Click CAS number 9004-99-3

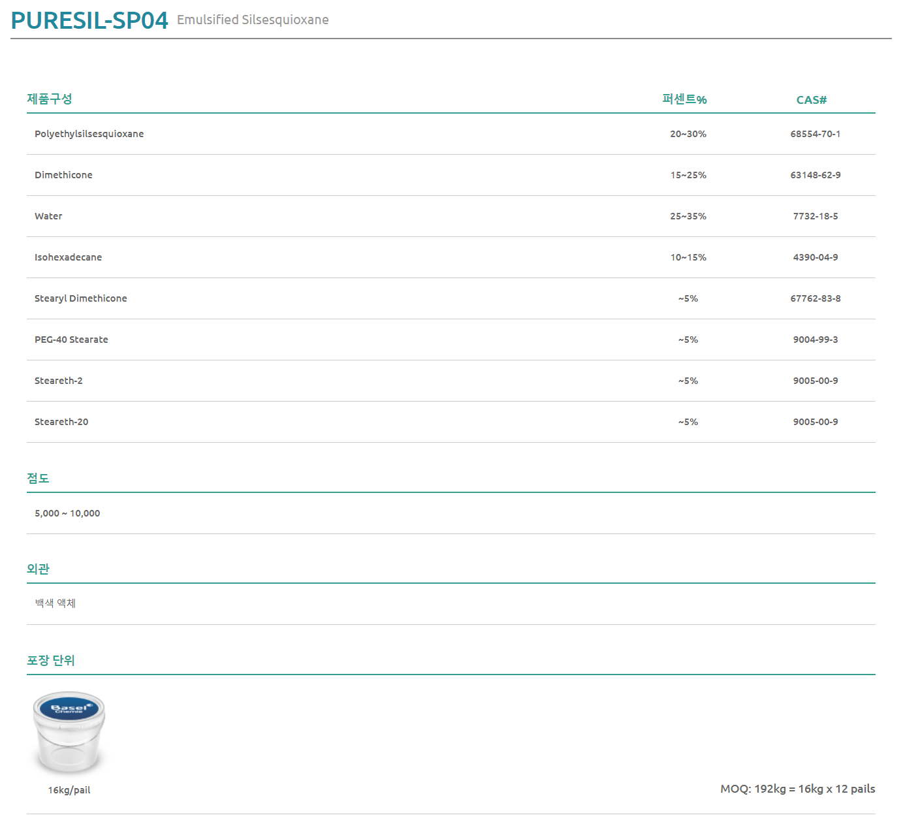tap(816, 340)
